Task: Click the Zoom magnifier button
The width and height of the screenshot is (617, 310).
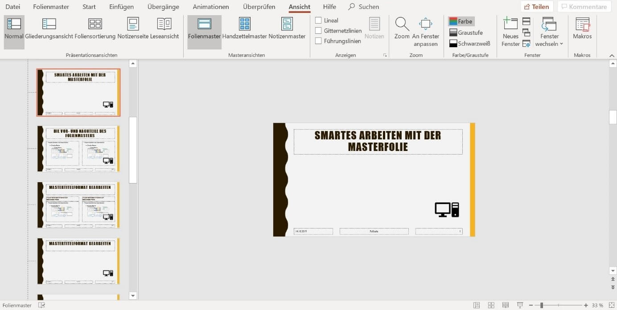Action: point(402,29)
